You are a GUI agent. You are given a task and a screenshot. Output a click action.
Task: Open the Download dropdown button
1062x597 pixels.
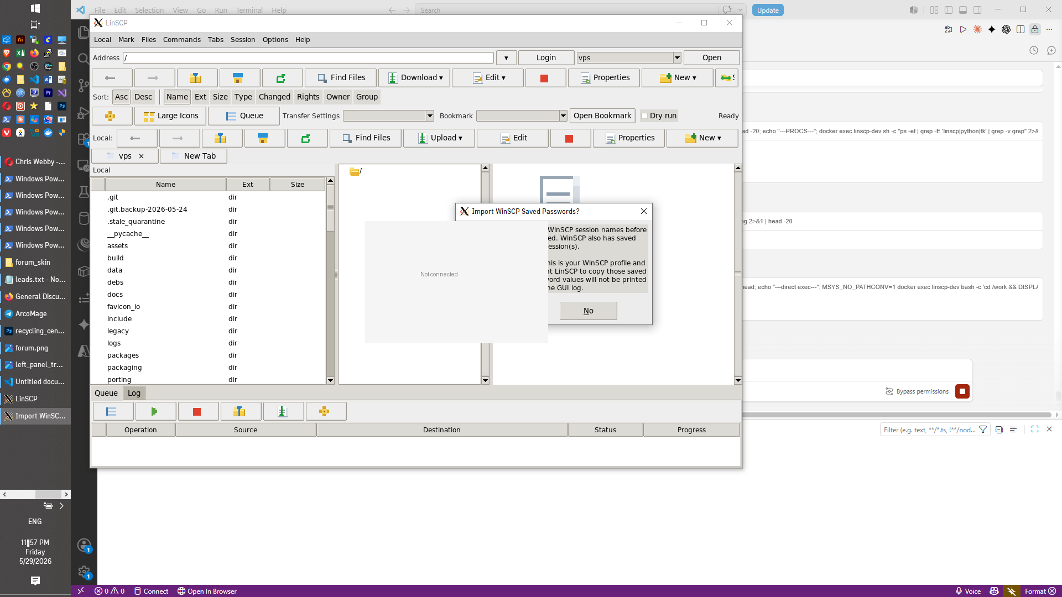414,78
